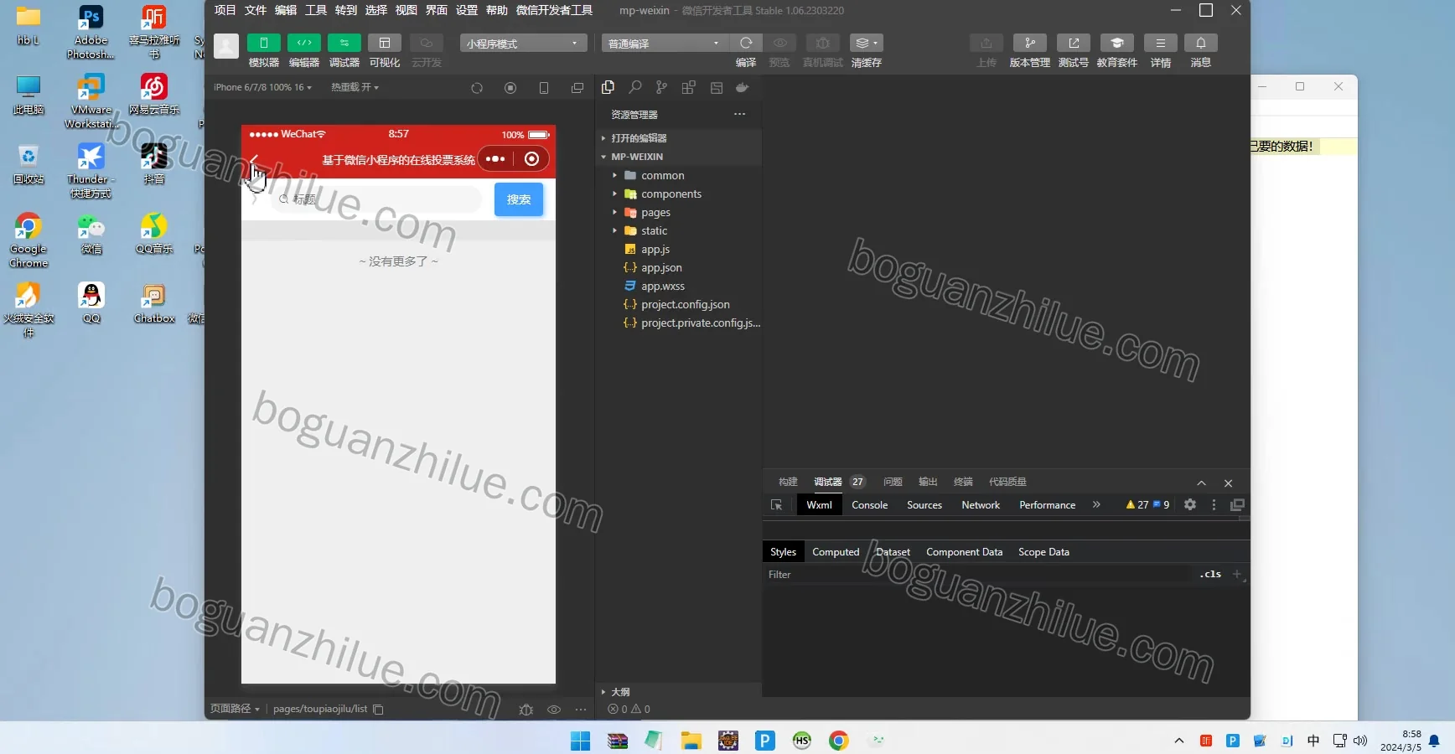Open the 文件 menu
The width and height of the screenshot is (1455, 754).
(x=256, y=10)
